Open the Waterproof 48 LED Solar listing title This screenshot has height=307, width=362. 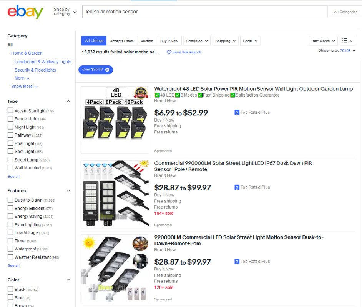pos(254,89)
